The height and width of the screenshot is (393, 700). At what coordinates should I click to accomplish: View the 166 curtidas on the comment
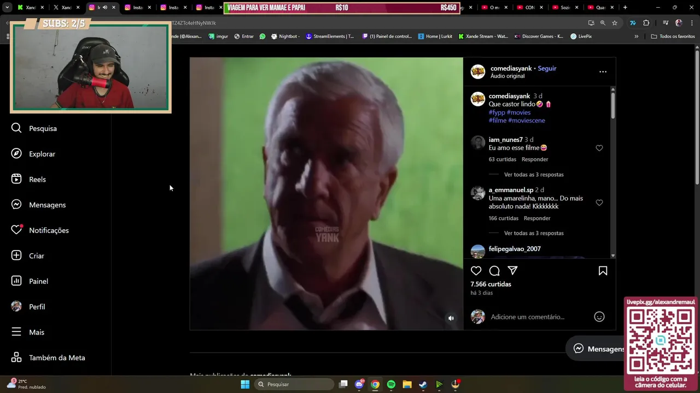(504, 218)
